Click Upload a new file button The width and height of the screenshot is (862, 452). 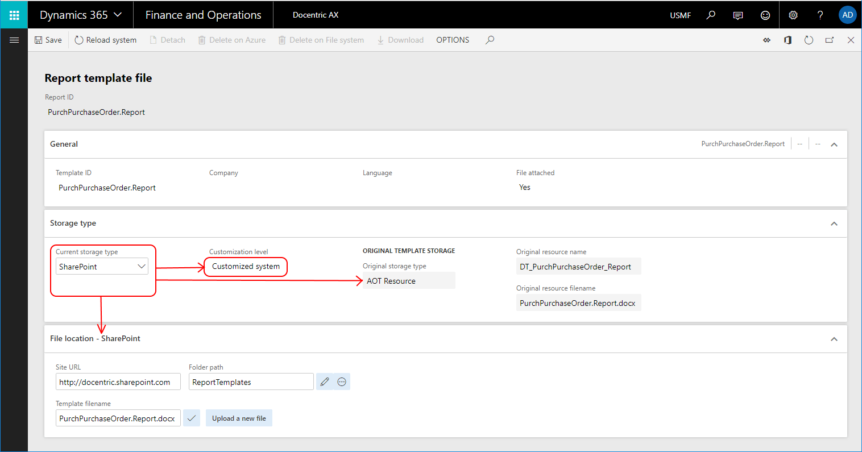click(239, 418)
